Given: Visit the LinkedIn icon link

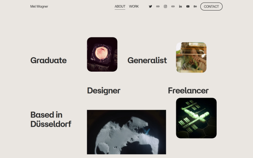Looking at the screenshot, I should click(180, 6).
